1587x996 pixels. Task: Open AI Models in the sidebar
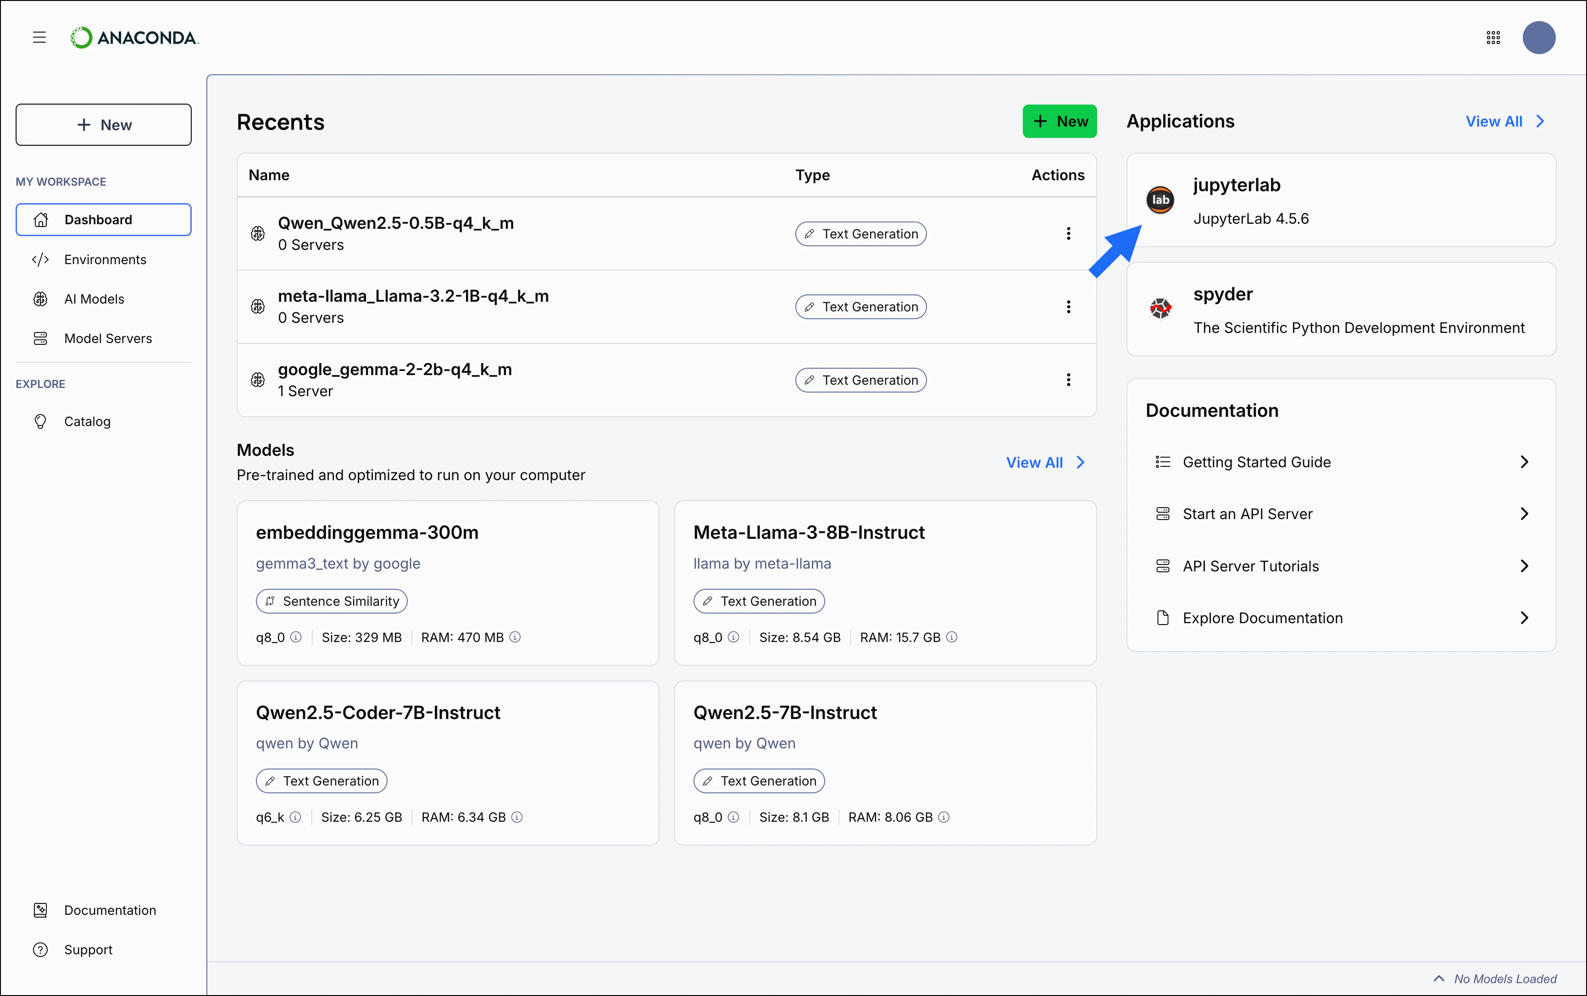(x=94, y=299)
